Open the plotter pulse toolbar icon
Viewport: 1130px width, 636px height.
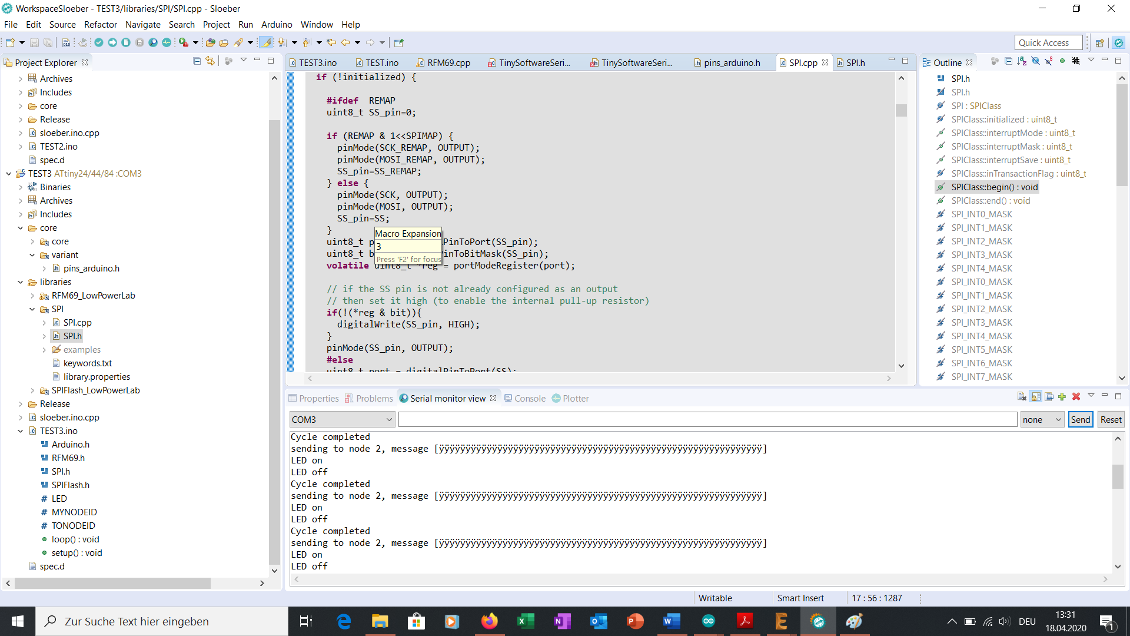click(x=167, y=42)
